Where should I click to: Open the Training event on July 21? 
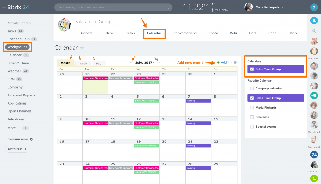pos(198,146)
